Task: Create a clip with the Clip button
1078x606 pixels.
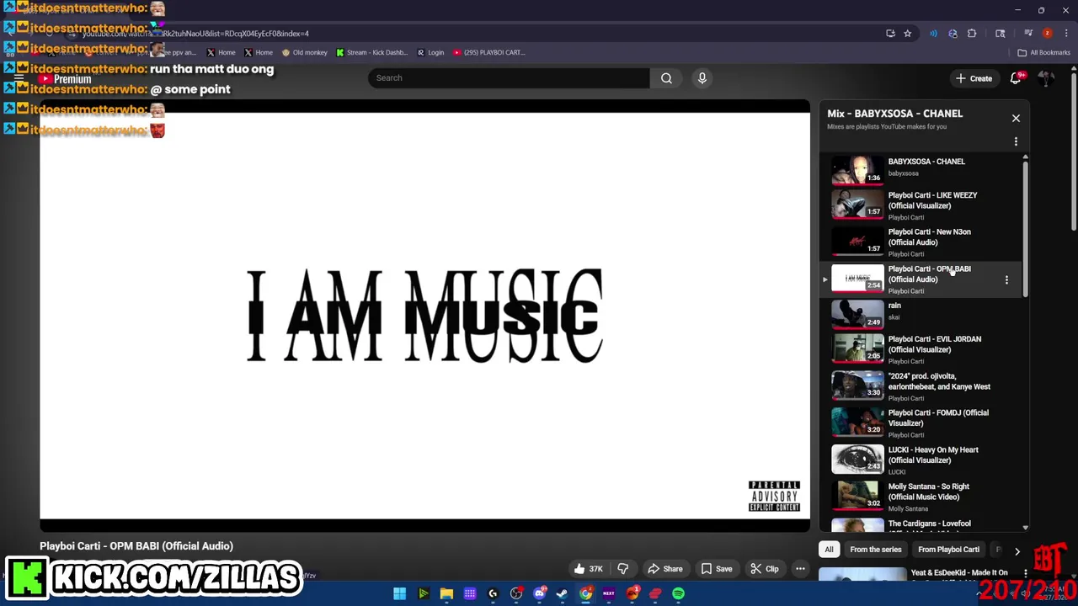Action: click(x=765, y=569)
